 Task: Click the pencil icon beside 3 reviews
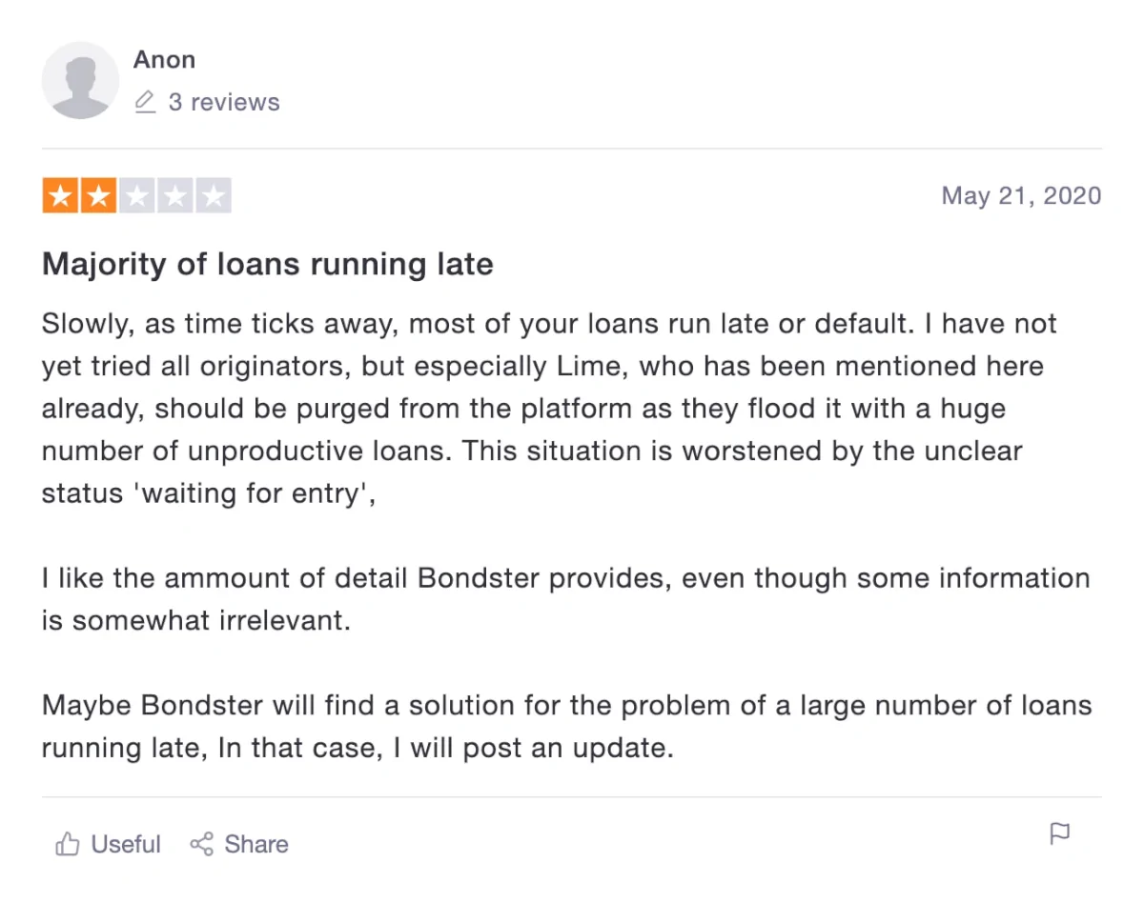(145, 102)
